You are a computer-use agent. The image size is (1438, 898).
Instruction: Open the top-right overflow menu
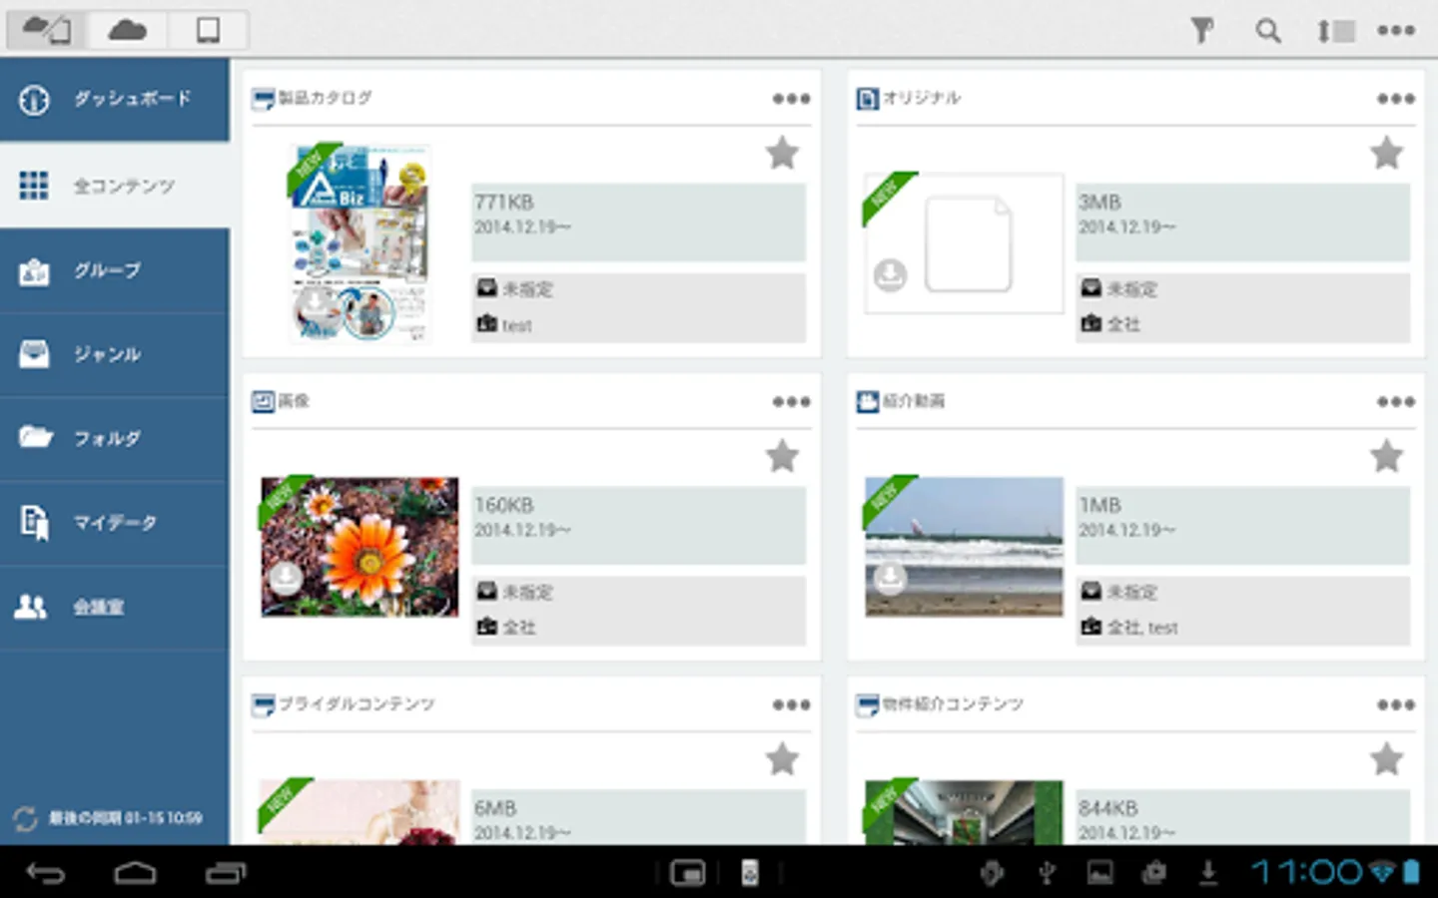pyautogui.click(x=1396, y=31)
